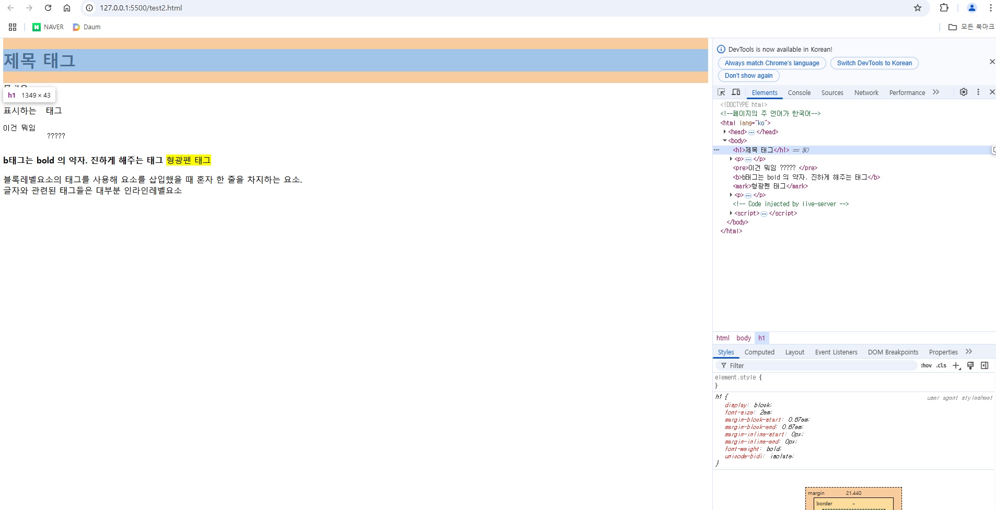Select the pre element row

coord(854,168)
